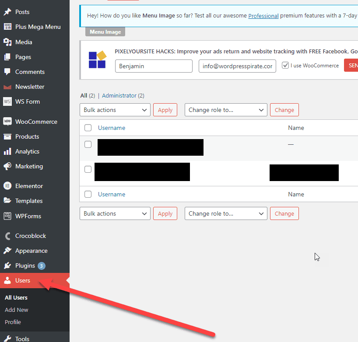Open the Plugins plug icon
Viewport: 358px width, 342px height.
(7, 265)
